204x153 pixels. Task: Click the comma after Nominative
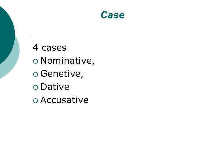click(x=93, y=63)
